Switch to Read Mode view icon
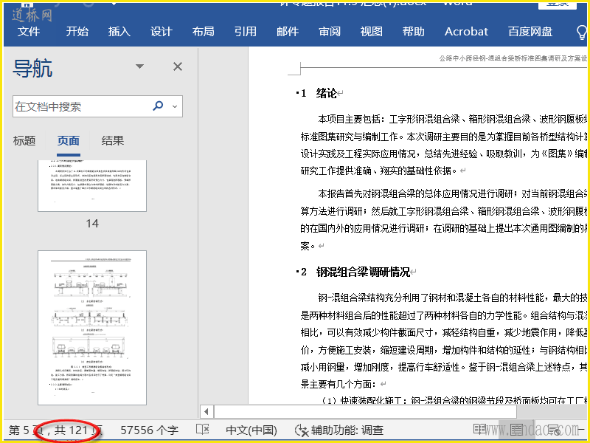Image resolution: width=590 pixels, height=443 pixels. coord(480,430)
